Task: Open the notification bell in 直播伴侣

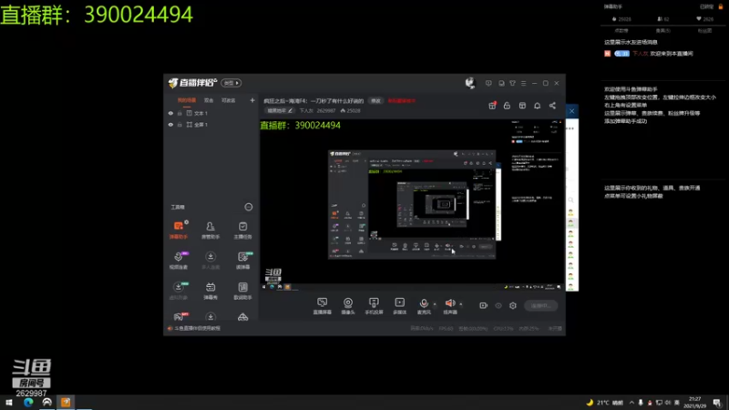Action: [538, 106]
